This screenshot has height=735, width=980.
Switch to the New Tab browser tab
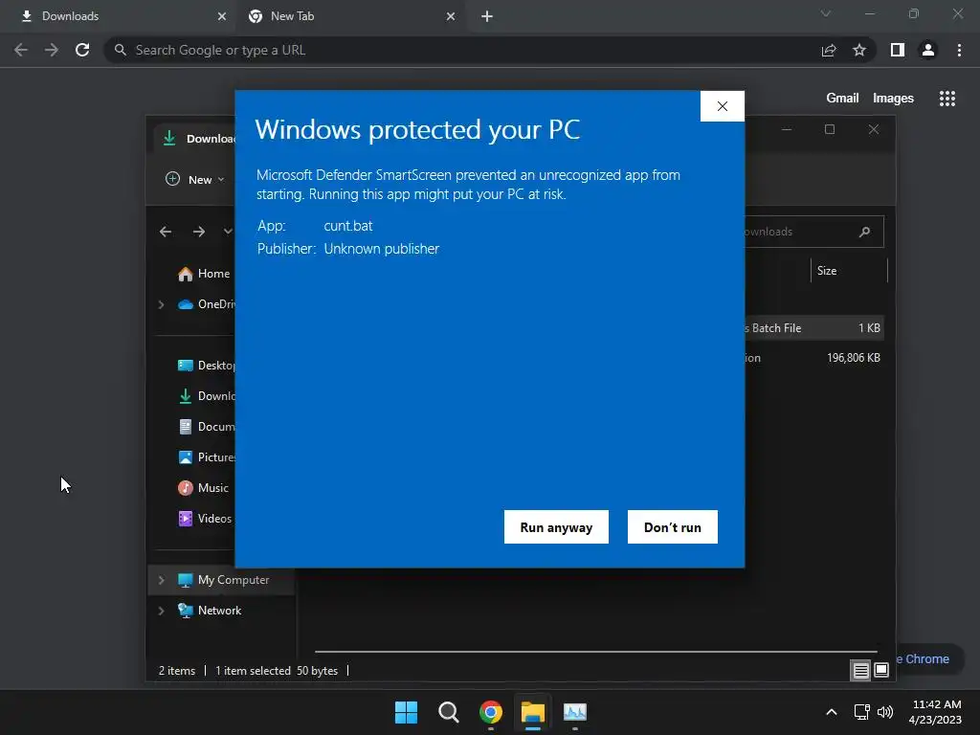[x=350, y=16]
